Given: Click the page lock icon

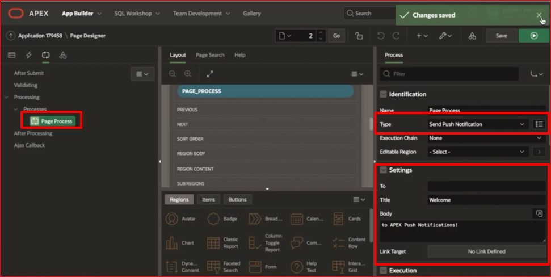Looking at the screenshot, I should 359,36.
